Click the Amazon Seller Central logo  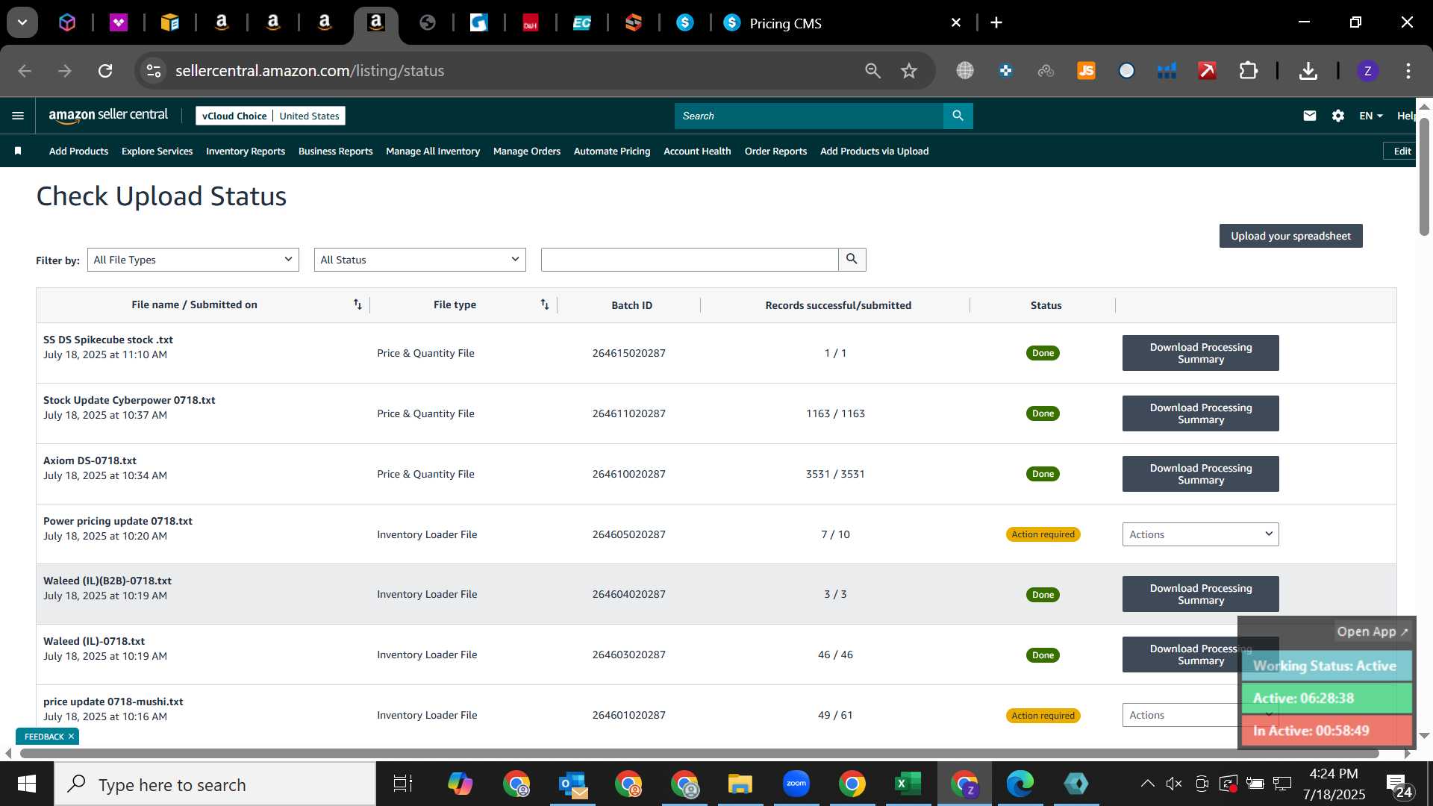[x=108, y=115]
